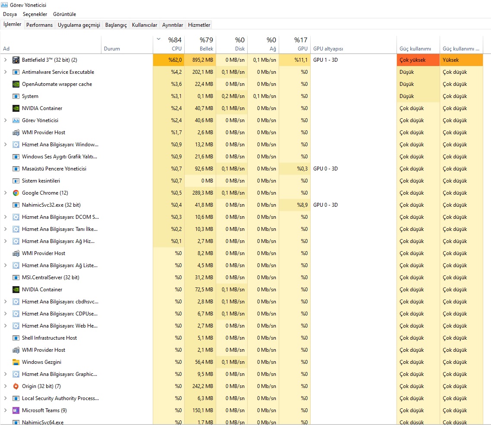491x429 pixels.
Task: Click gear icon of Hizmet Ana Bilgisayarı: Tanı İlke
Action: 16,229
